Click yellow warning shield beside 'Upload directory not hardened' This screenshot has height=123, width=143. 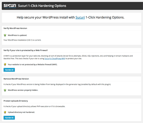click(5, 112)
